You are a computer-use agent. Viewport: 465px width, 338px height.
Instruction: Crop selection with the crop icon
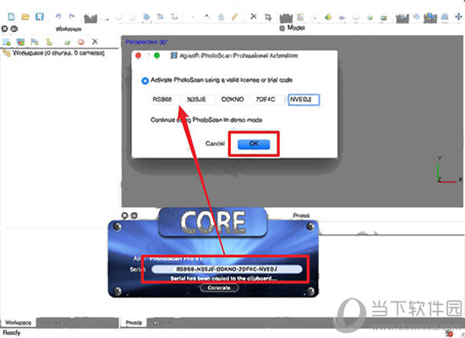pyautogui.click(x=268, y=17)
